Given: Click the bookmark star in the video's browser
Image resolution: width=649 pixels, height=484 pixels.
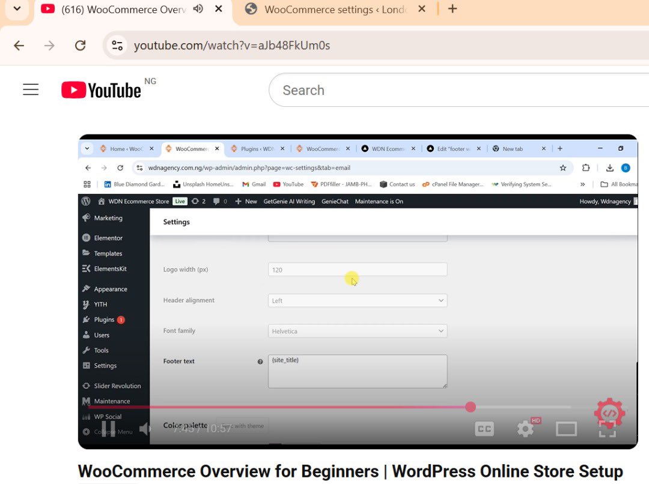Looking at the screenshot, I should 563,168.
